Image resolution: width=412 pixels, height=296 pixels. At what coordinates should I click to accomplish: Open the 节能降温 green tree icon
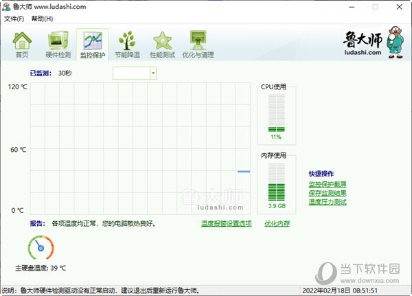click(127, 45)
